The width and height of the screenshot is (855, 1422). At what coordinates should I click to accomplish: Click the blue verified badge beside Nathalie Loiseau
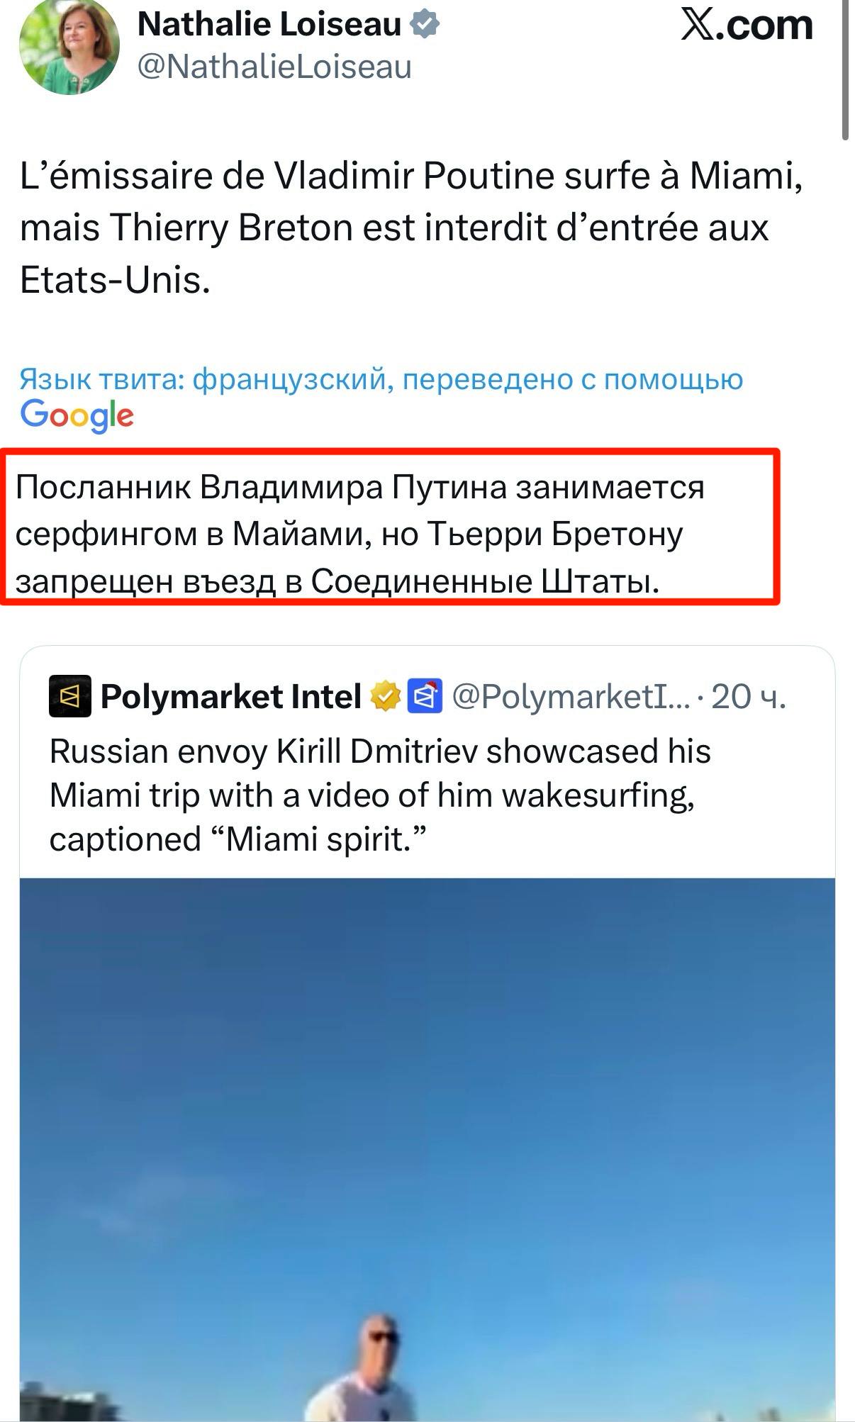(425, 25)
